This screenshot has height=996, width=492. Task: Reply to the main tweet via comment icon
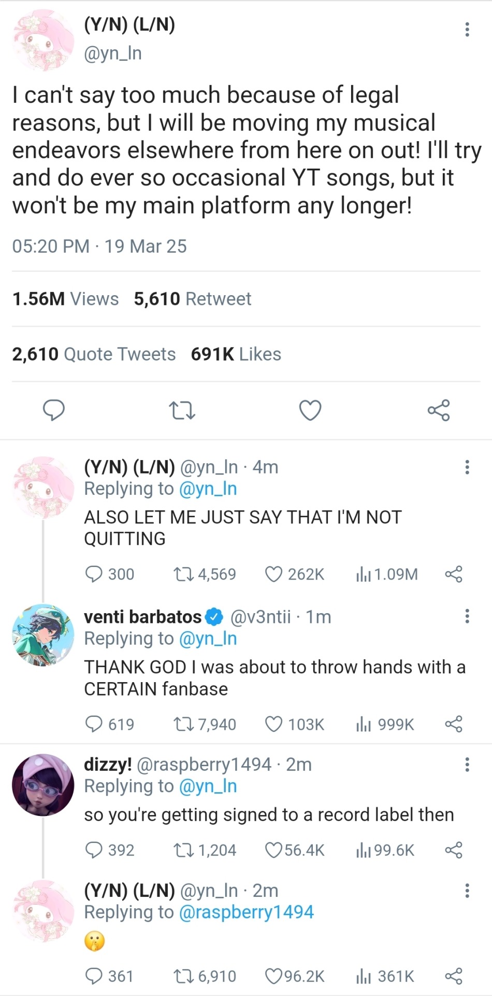pyautogui.click(x=53, y=410)
